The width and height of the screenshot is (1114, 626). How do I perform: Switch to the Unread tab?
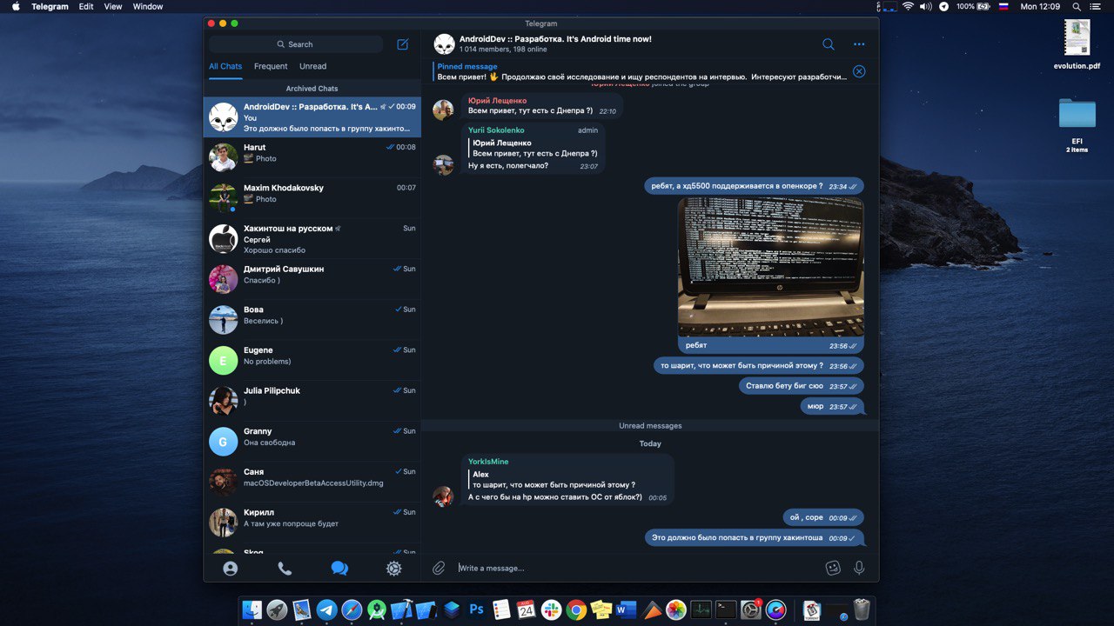pyautogui.click(x=312, y=66)
